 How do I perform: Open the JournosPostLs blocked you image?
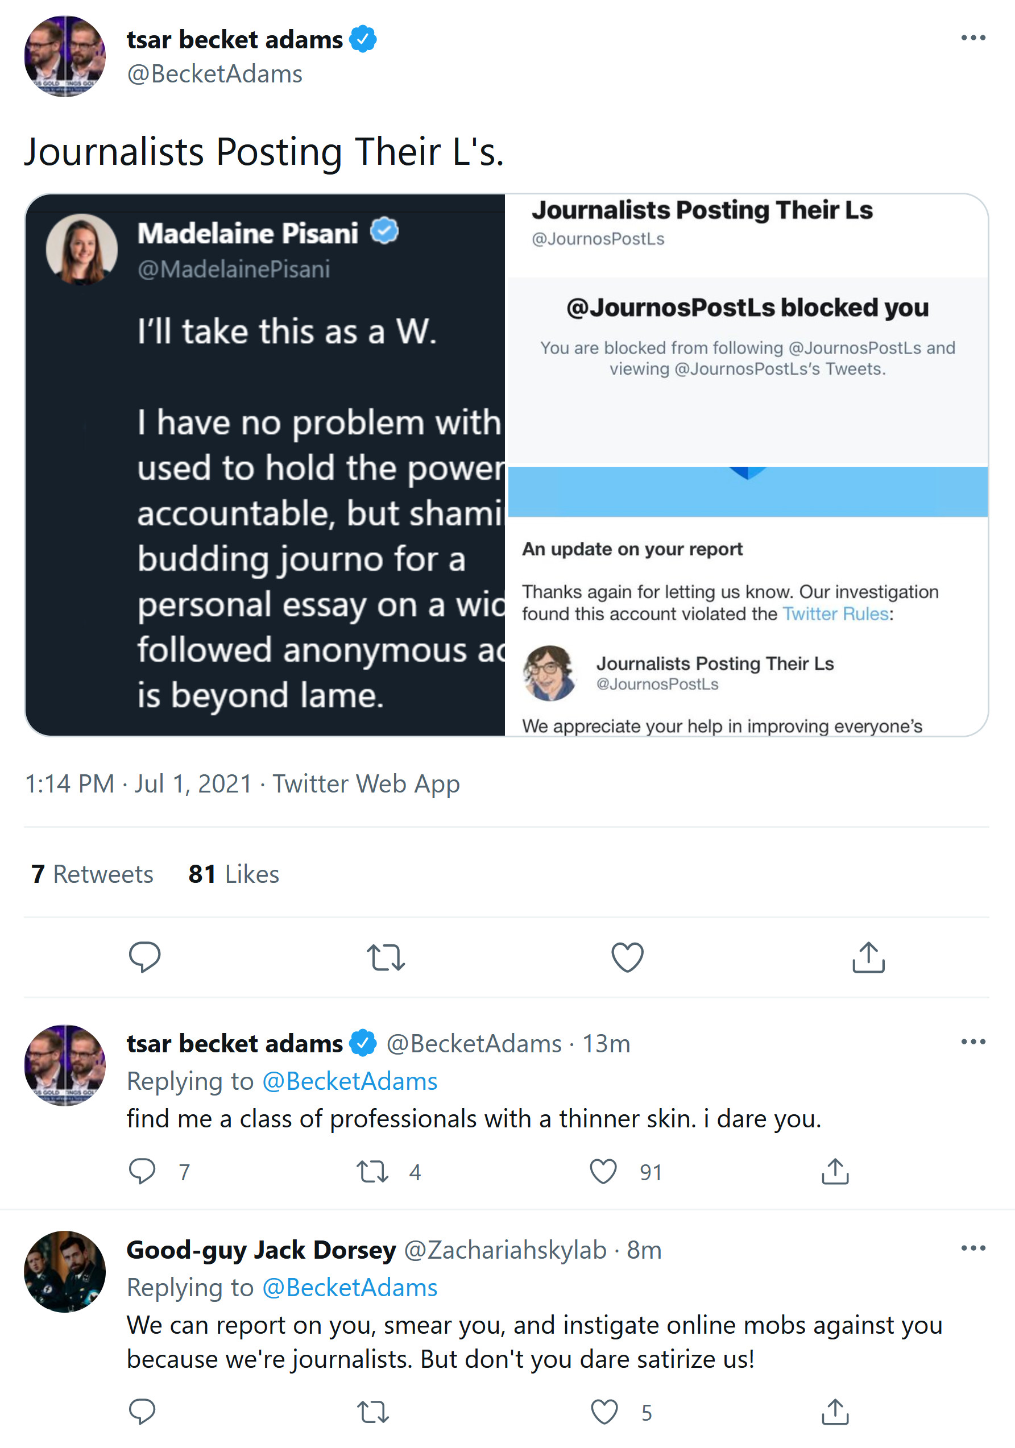(748, 465)
